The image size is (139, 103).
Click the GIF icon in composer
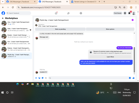46,78
